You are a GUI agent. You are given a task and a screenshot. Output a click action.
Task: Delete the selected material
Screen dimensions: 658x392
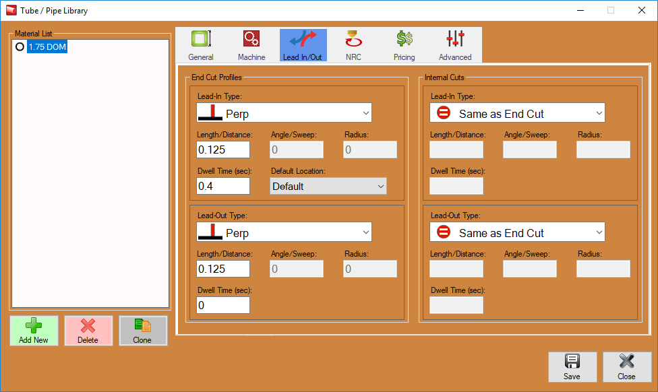pos(88,331)
